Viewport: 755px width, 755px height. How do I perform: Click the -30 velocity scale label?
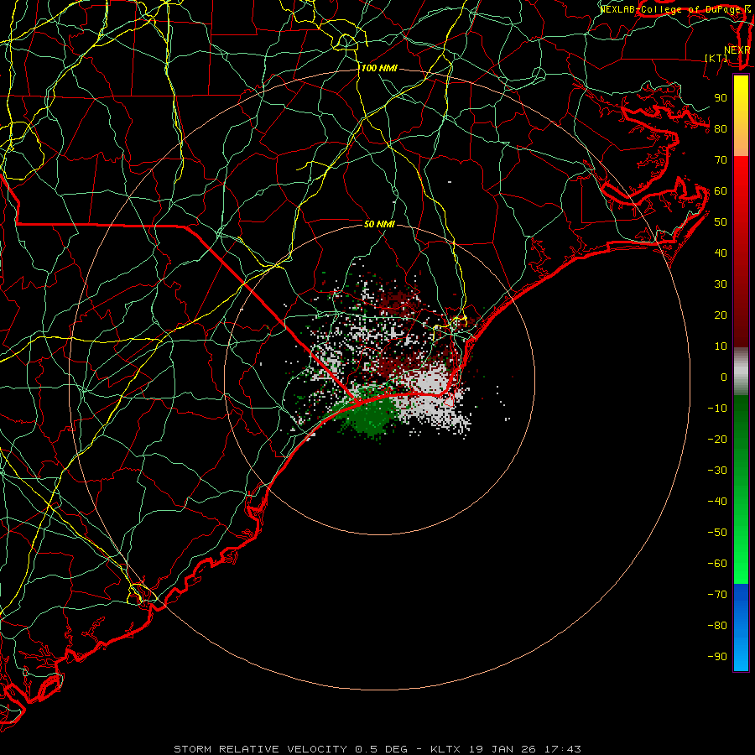[717, 471]
